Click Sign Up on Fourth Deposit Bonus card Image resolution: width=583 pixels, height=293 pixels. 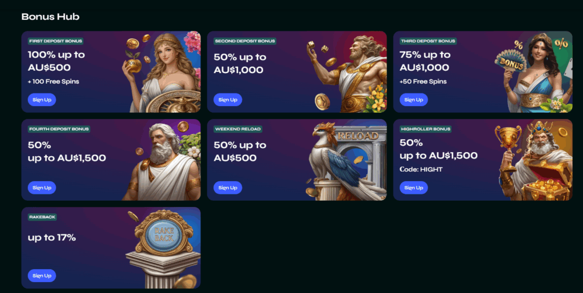42,188
